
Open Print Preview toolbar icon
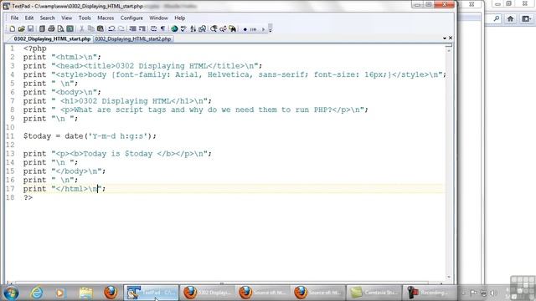[x=60, y=29]
